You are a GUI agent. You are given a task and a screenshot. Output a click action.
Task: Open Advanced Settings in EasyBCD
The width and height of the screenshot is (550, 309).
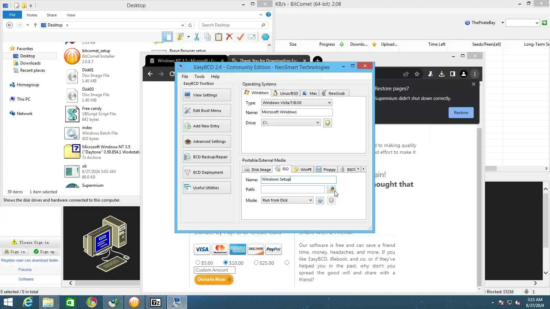[x=207, y=141]
